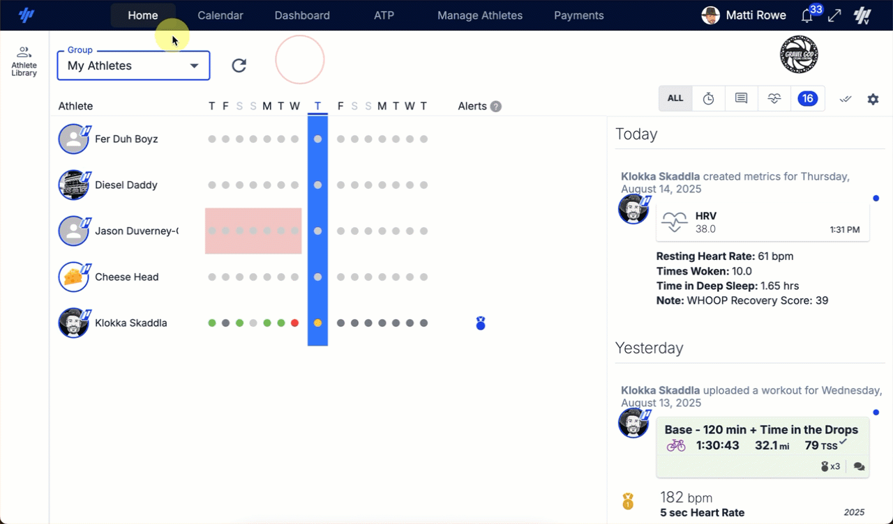The width and height of the screenshot is (893, 524).
Task: Open the My Athletes group dropdown
Action: [133, 65]
